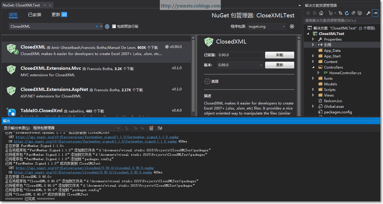Refresh NuGet search results icon

click(107, 26)
